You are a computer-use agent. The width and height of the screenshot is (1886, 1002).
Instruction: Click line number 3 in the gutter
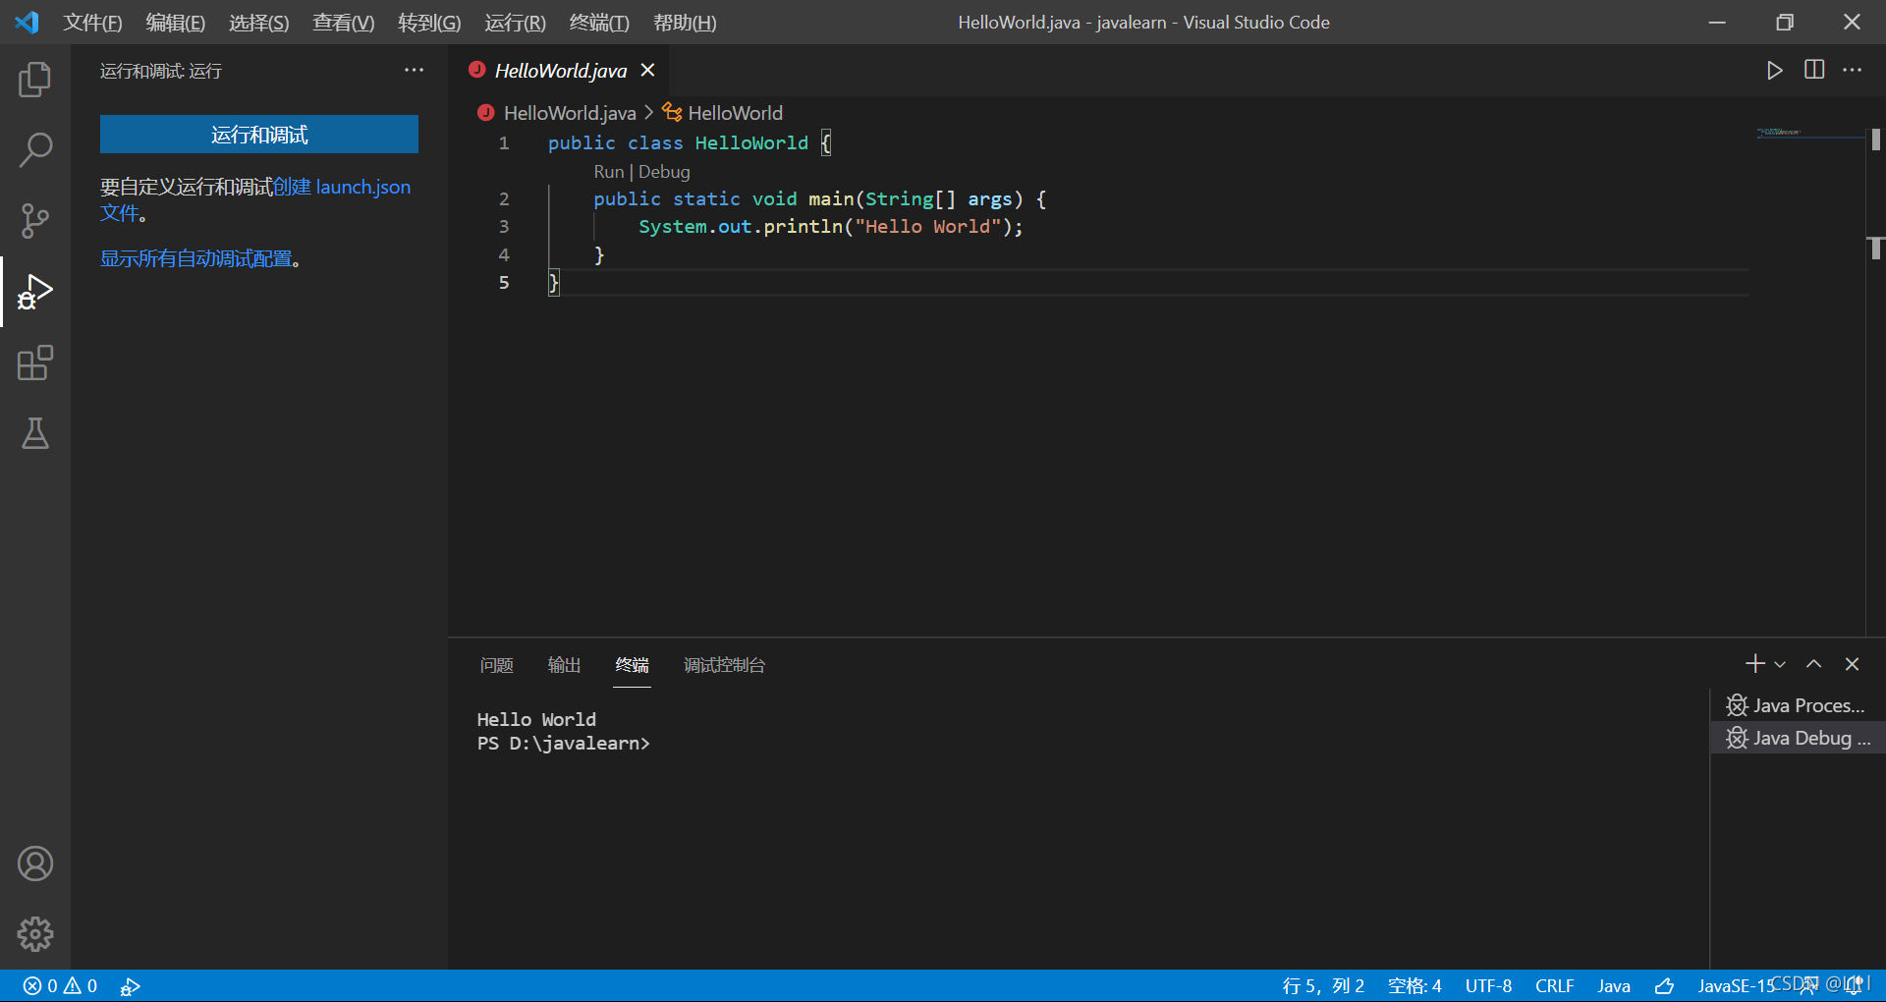(x=504, y=227)
